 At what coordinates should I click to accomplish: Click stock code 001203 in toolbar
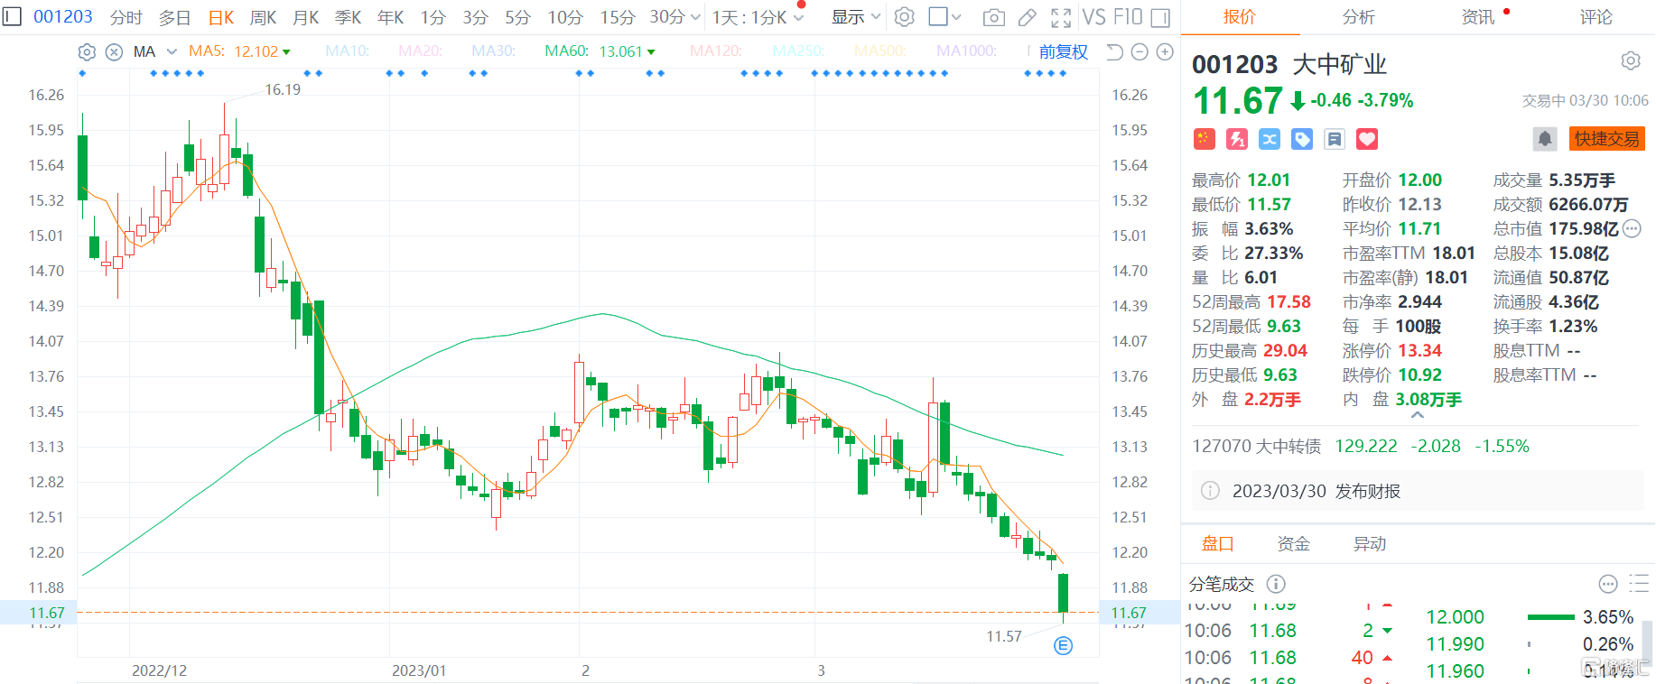[63, 16]
